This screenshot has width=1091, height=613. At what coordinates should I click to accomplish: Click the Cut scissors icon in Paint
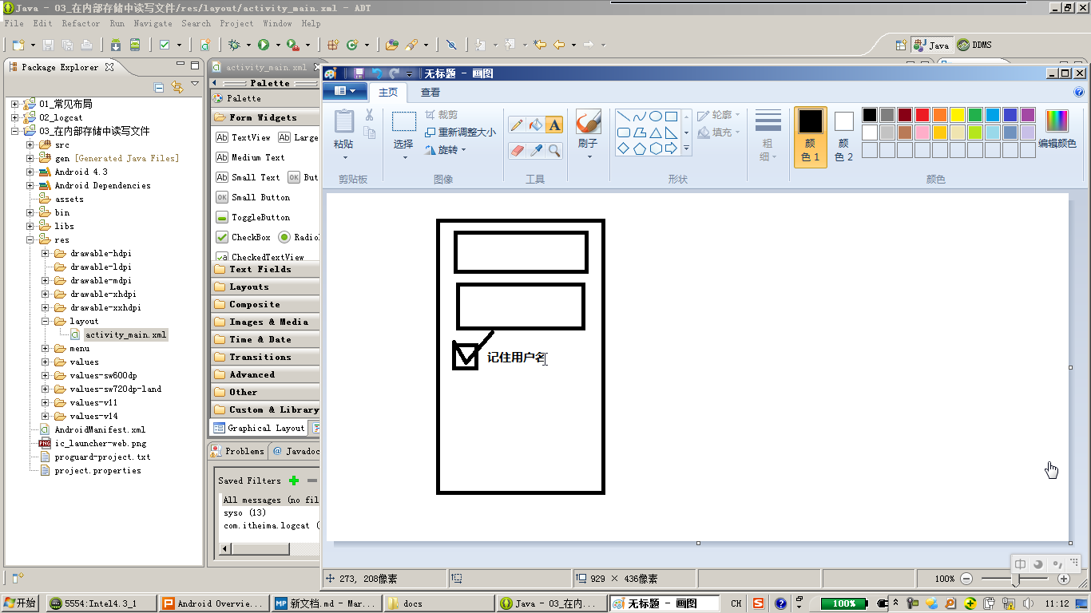pos(369,115)
